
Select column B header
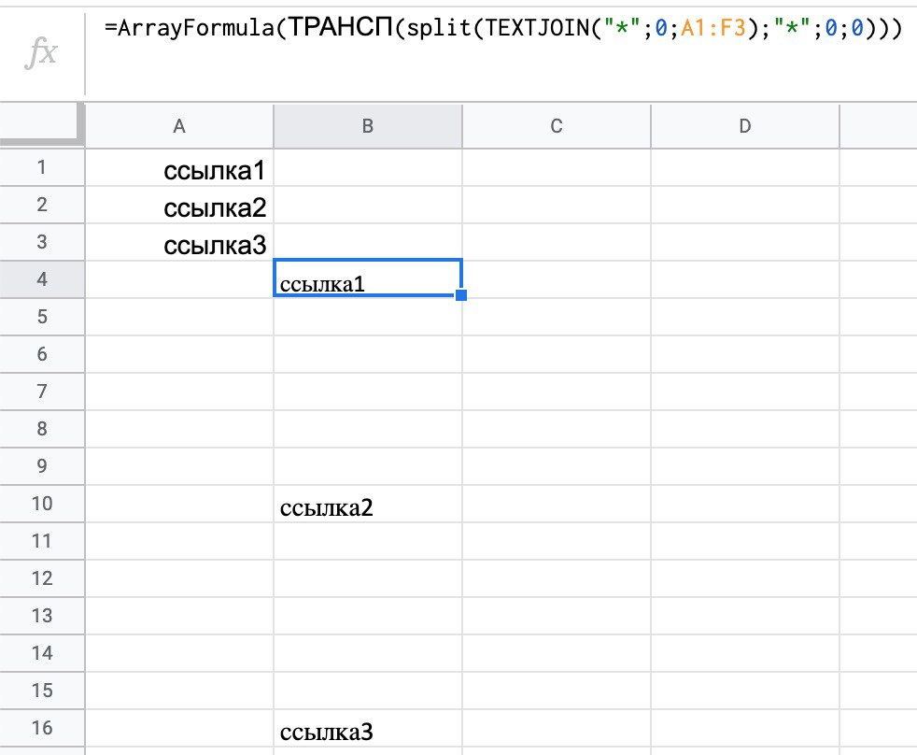[x=368, y=126]
